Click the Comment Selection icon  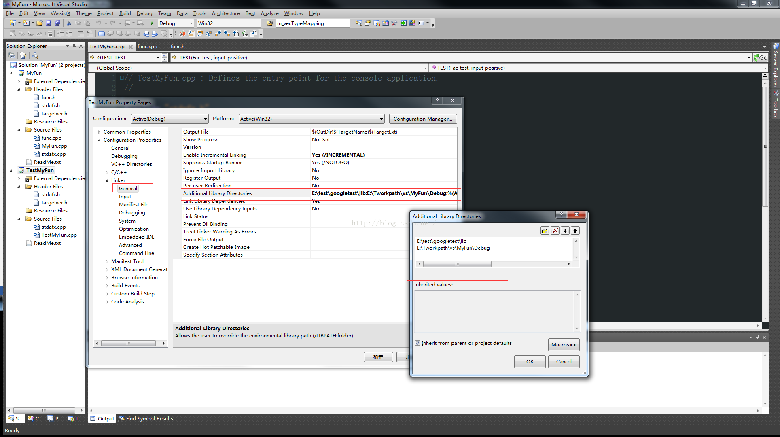pyautogui.click(x=81, y=34)
